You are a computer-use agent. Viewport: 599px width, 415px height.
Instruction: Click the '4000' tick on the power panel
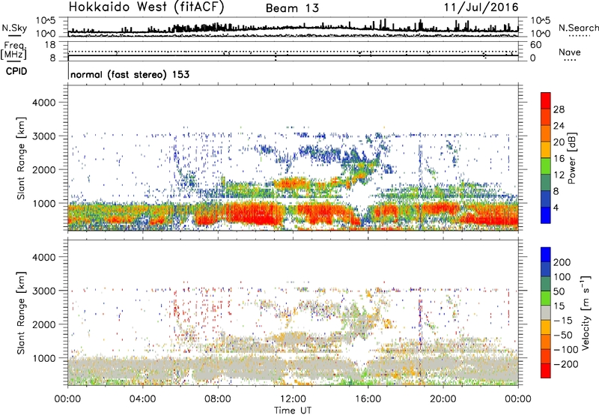(44, 103)
